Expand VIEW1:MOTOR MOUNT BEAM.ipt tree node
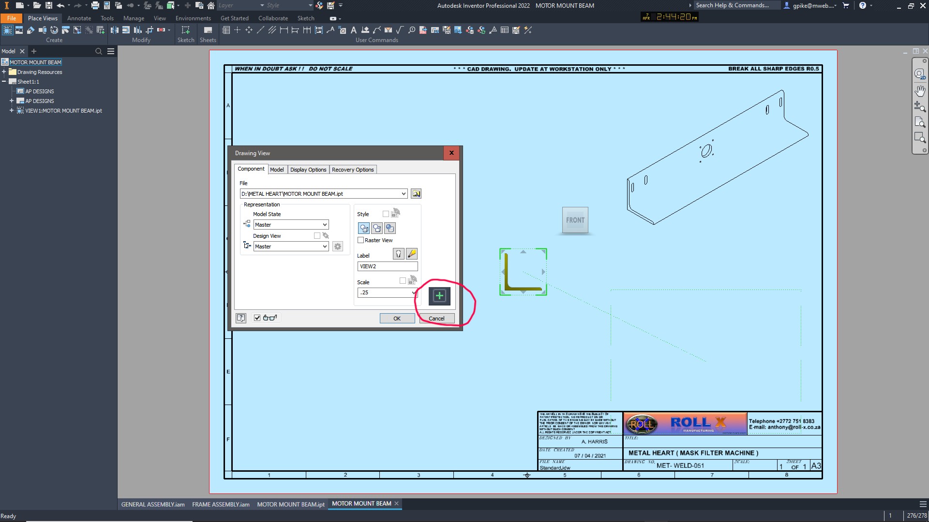The image size is (929, 522). pyautogui.click(x=12, y=111)
